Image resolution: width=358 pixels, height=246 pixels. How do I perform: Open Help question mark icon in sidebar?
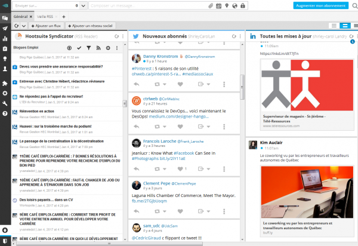tap(5, 113)
